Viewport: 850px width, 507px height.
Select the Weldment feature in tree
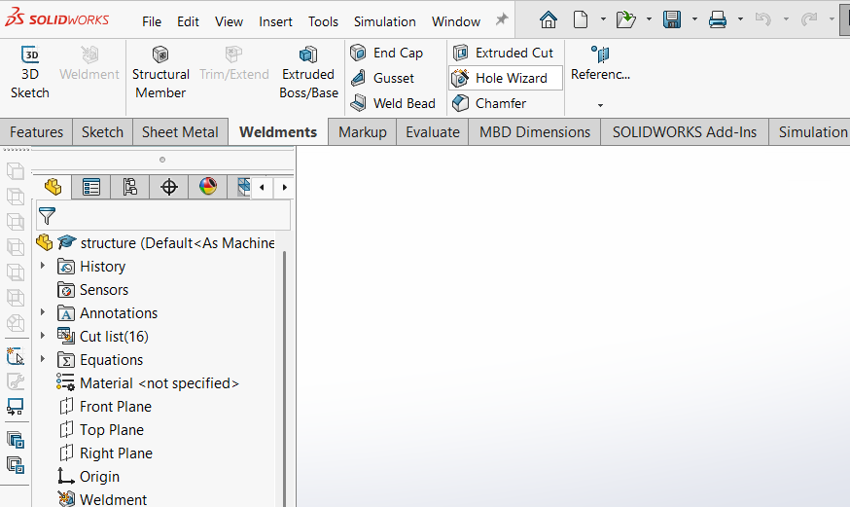102,499
